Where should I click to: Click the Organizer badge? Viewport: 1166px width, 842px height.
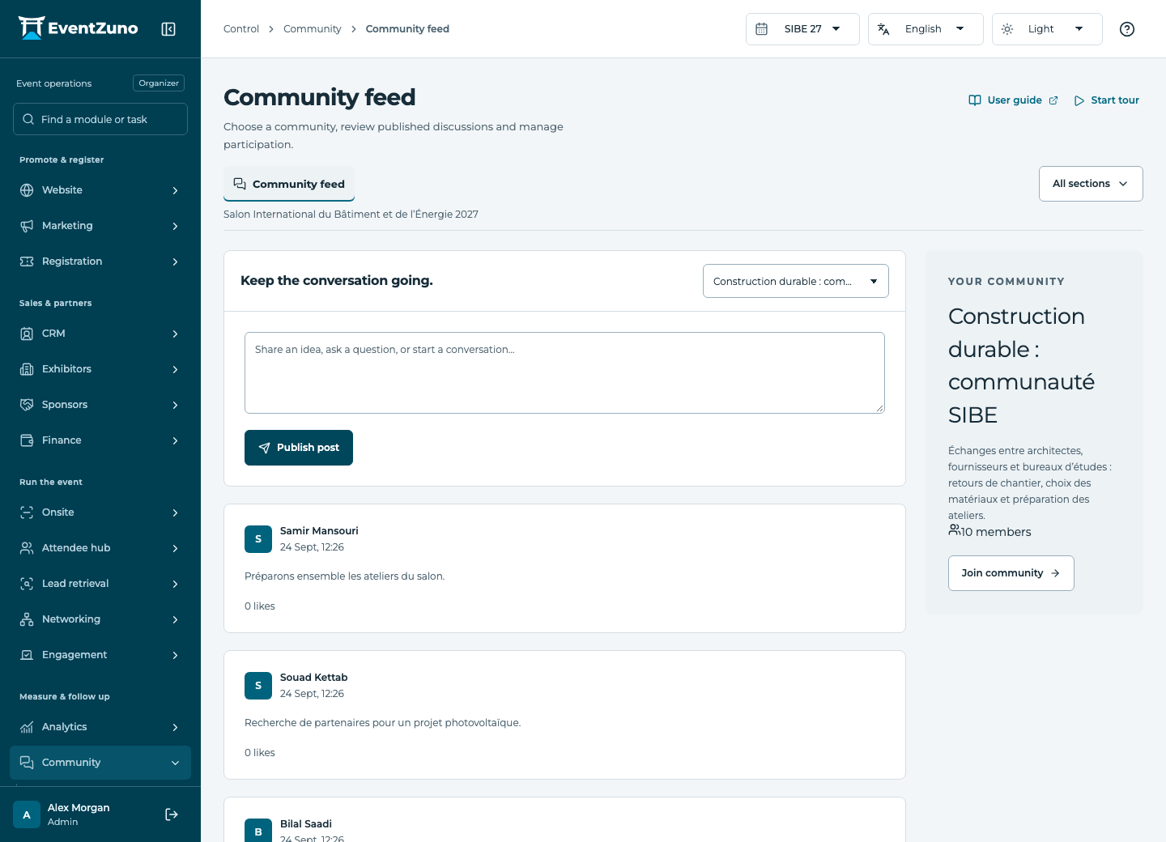159,83
